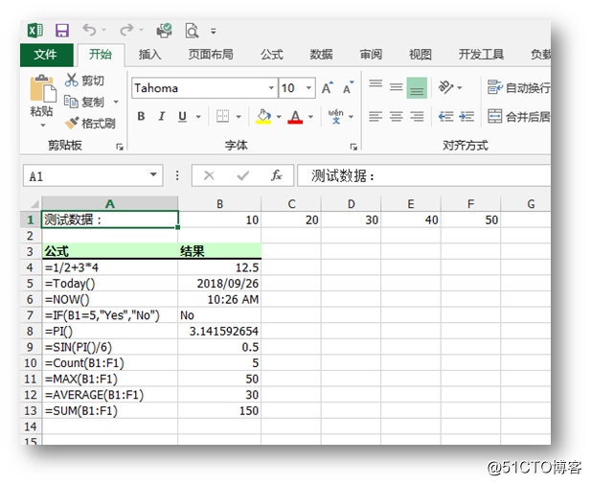Image resolution: width=591 pixels, height=485 pixels.
Task: Switch to the Data (数据) tab
Action: pyautogui.click(x=321, y=55)
